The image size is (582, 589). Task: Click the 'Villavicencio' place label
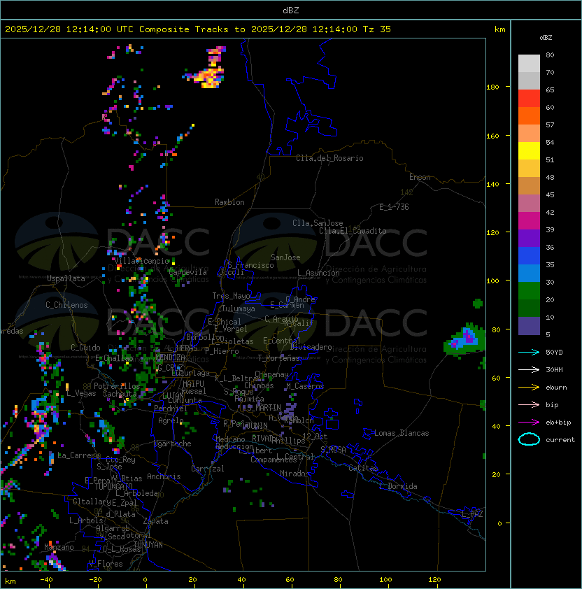click(x=141, y=261)
